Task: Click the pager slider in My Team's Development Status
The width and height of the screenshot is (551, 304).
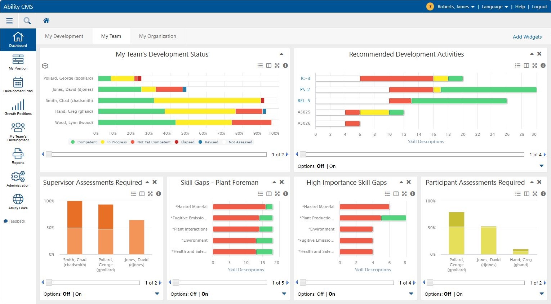Action: (49, 155)
